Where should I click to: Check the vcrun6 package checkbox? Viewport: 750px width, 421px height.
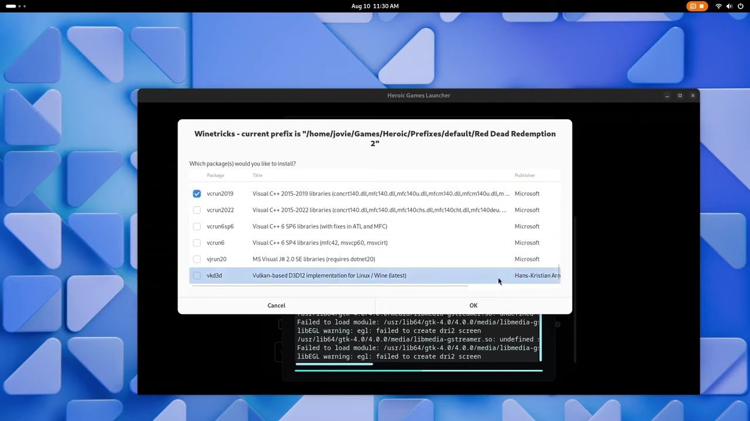197,243
